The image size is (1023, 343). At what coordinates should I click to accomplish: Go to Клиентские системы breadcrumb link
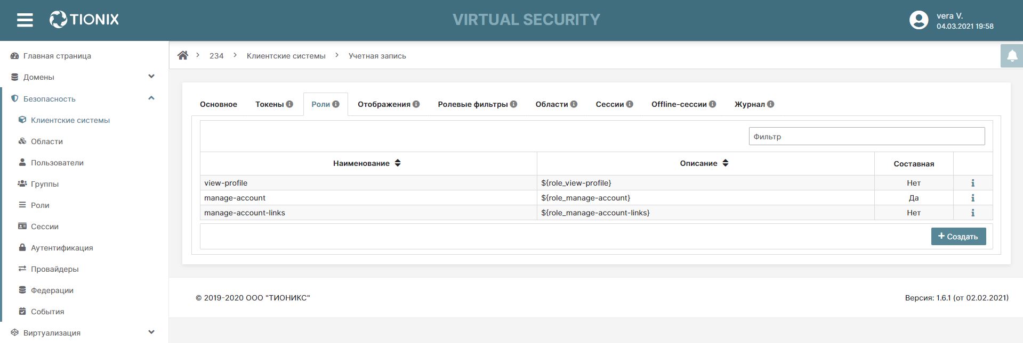(x=286, y=56)
